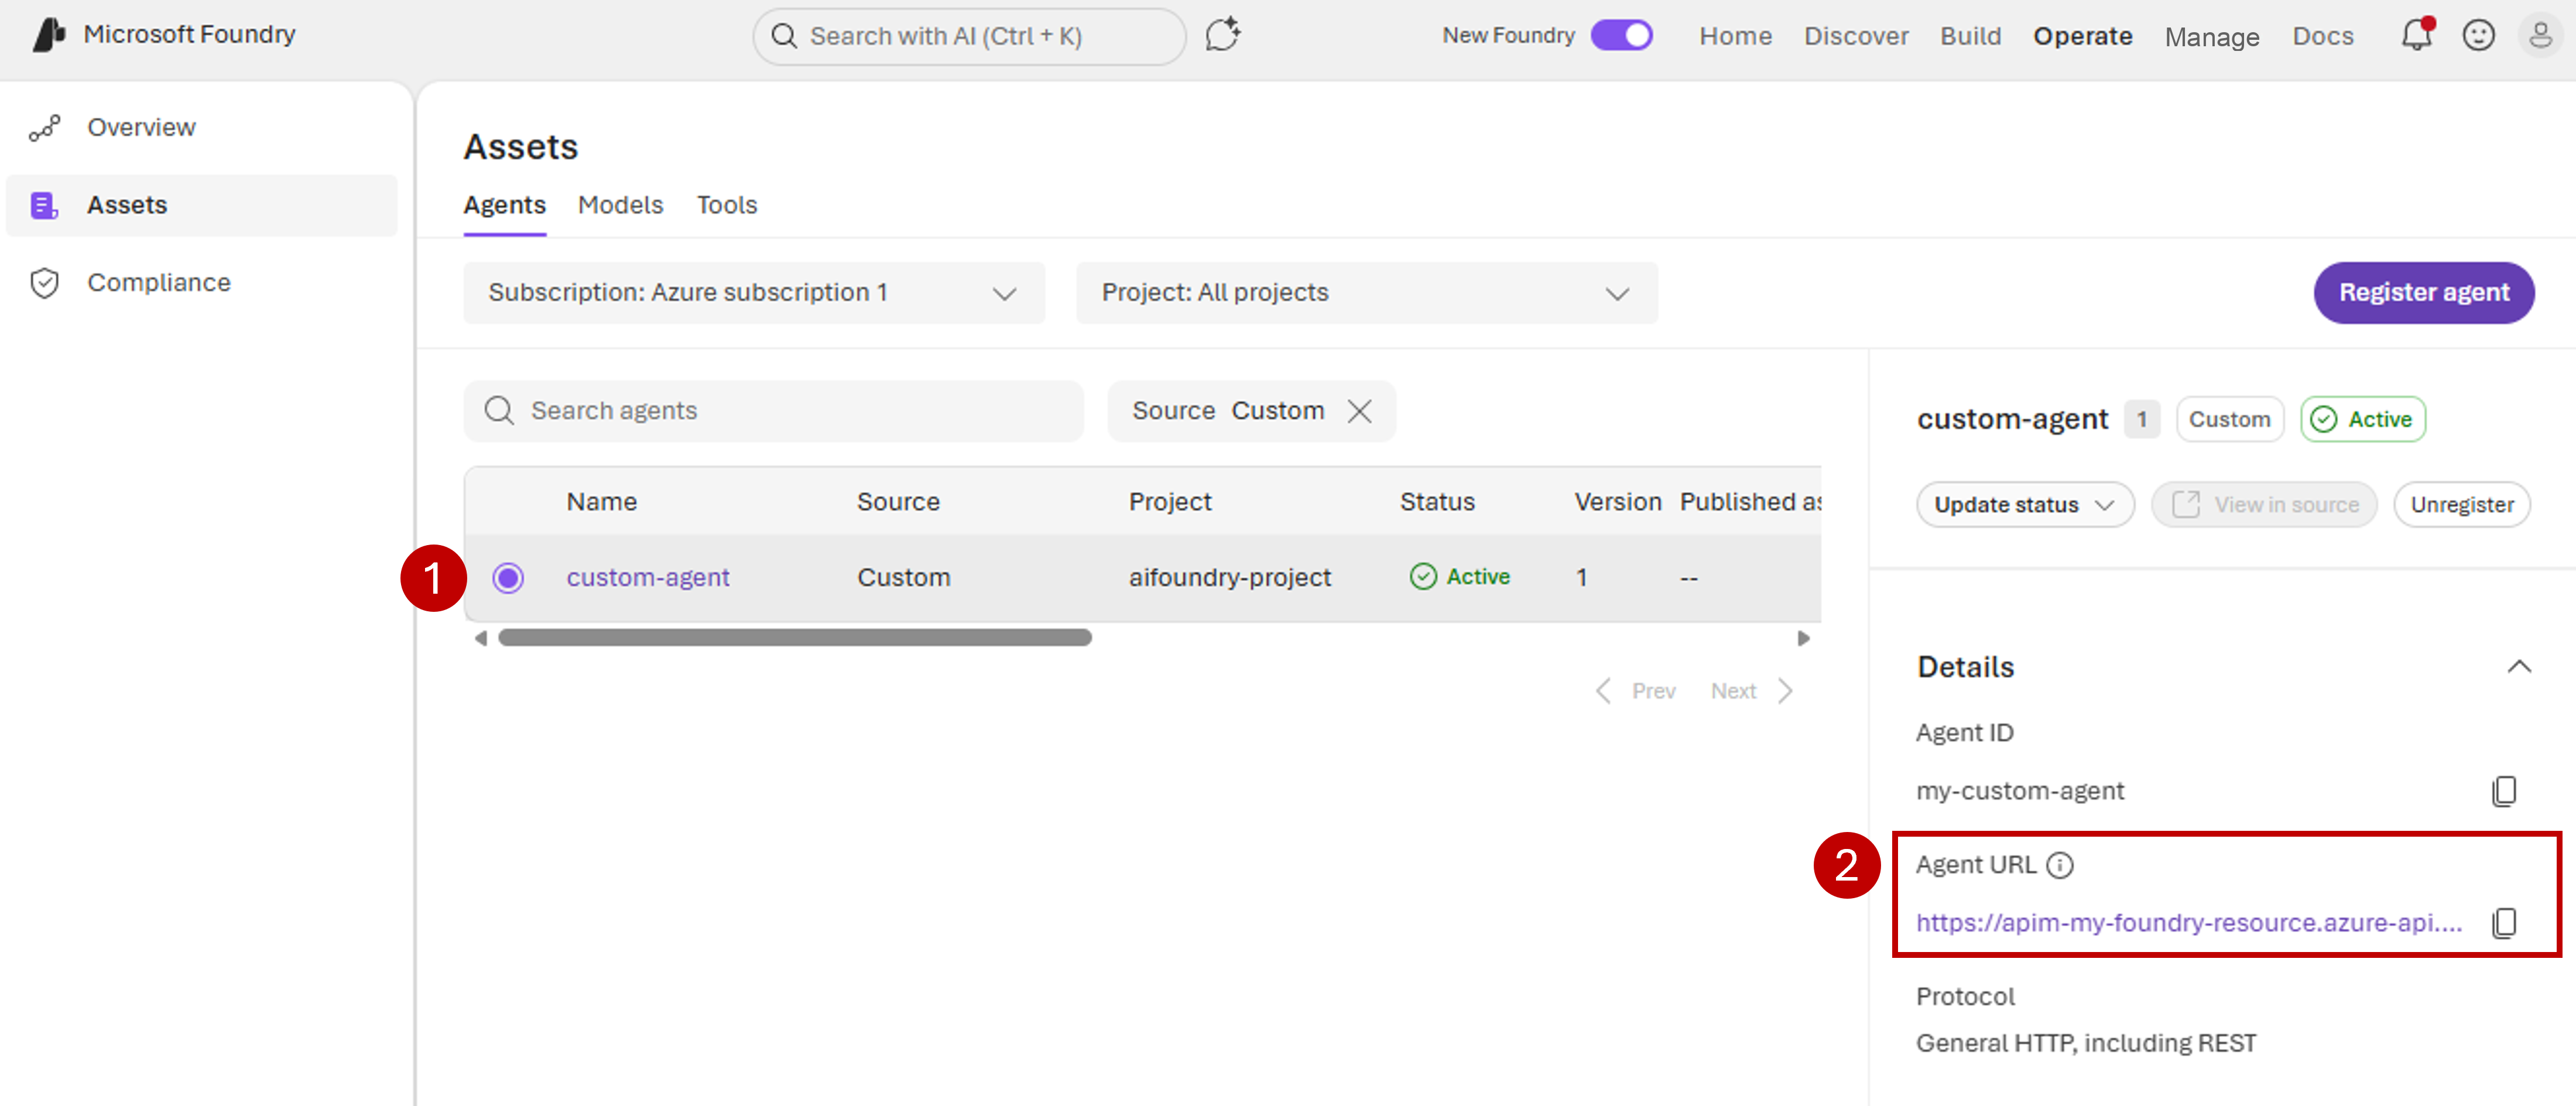The width and height of the screenshot is (2576, 1106).
Task: Open the Home menu
Action: (x=1735, y=36)
